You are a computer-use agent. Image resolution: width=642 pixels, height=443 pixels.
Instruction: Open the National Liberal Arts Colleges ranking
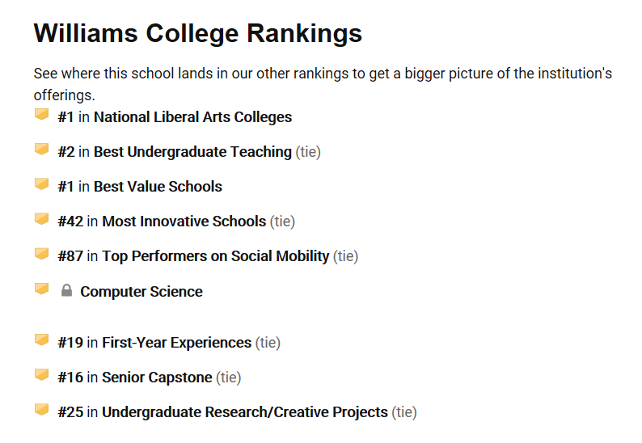(x=192, y=117)
